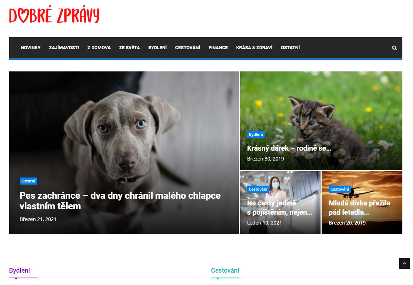Click the Cestování tag on airplane thumbnail
The width and height of the screenshot is (413, 285).
coord(340,189)
